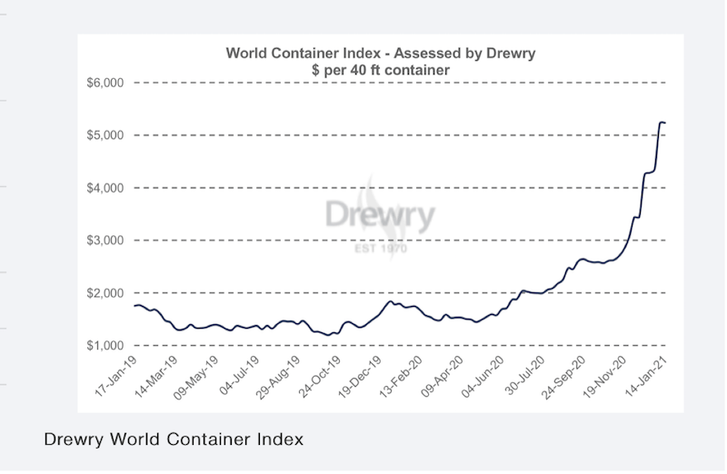Select the $4,000 y-axis label
Image resolution: width=727 pixels, height=474 pixels.
pos(106,188)
